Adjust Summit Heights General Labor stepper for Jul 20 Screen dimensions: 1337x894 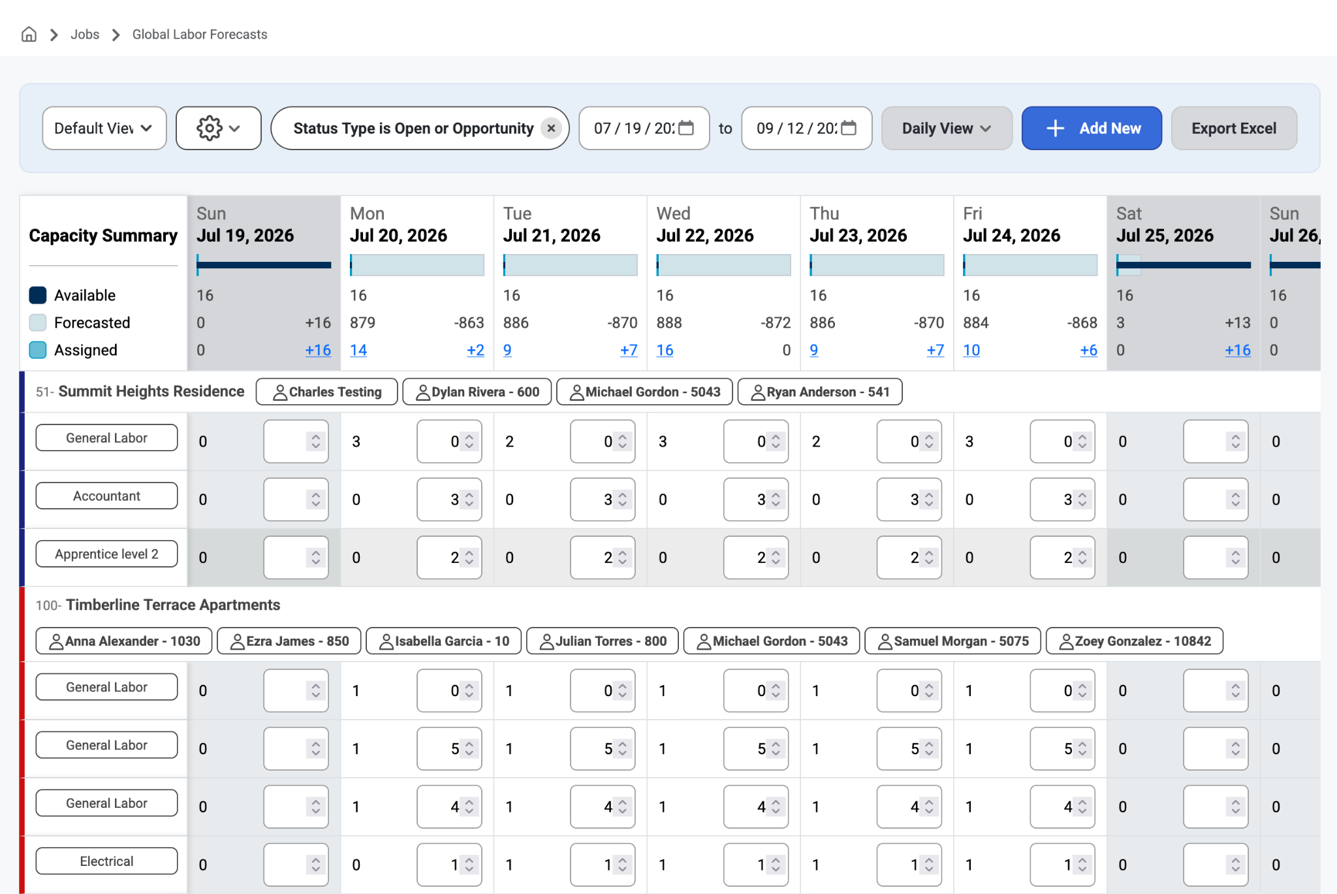click(x=469, y=441)
